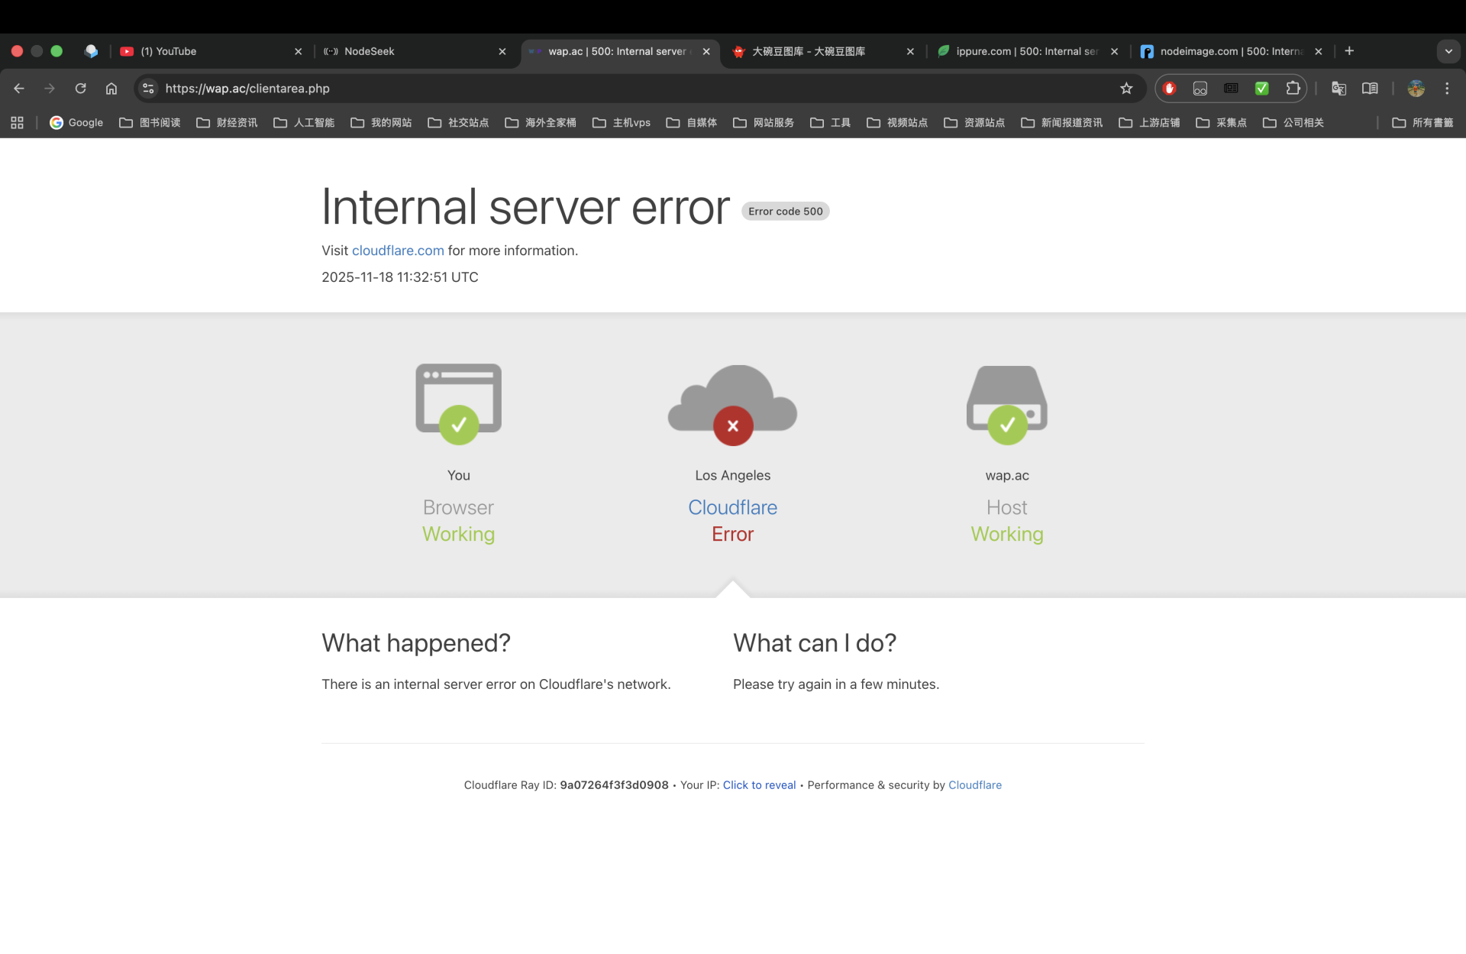
Task: Click the Cloudflare Ray ID value
Action: 614,785
